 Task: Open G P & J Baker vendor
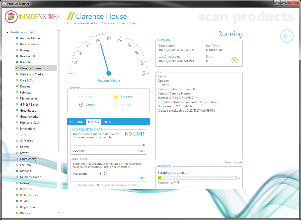point(29,105)
